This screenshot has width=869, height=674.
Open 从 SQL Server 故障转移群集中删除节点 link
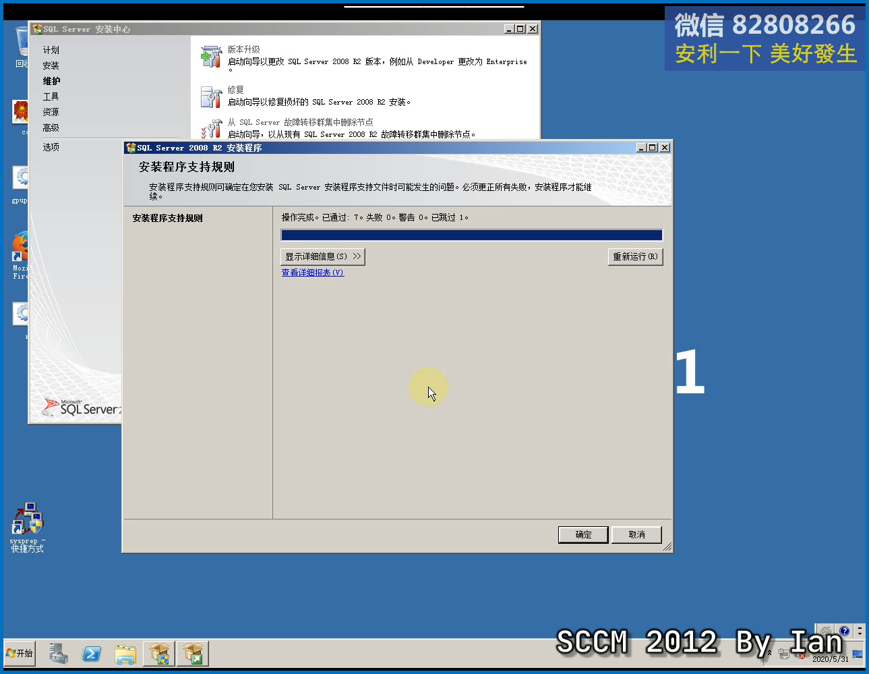300,122
